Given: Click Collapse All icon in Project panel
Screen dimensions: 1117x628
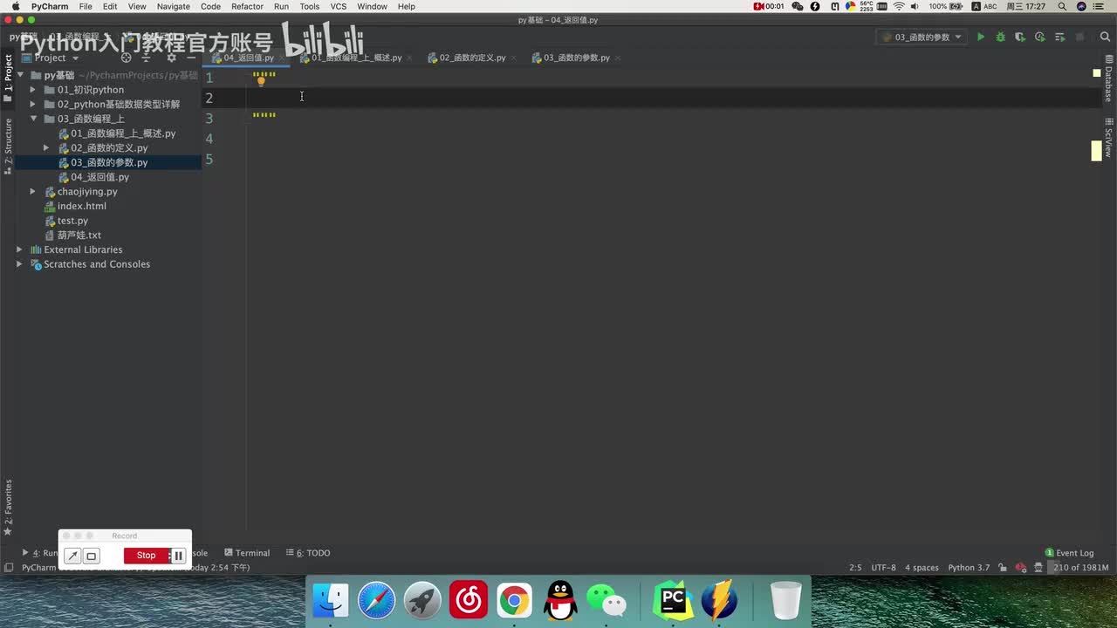Looking at the screenshot, I should pos(148,58).
